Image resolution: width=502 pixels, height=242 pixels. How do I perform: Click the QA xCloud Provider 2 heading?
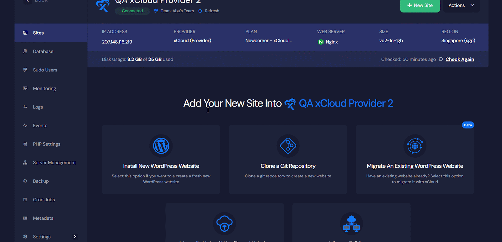point(346,103)
